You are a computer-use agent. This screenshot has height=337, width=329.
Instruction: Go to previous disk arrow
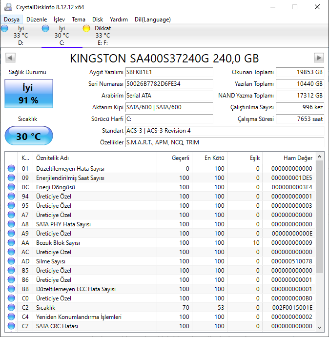(10, 58)
